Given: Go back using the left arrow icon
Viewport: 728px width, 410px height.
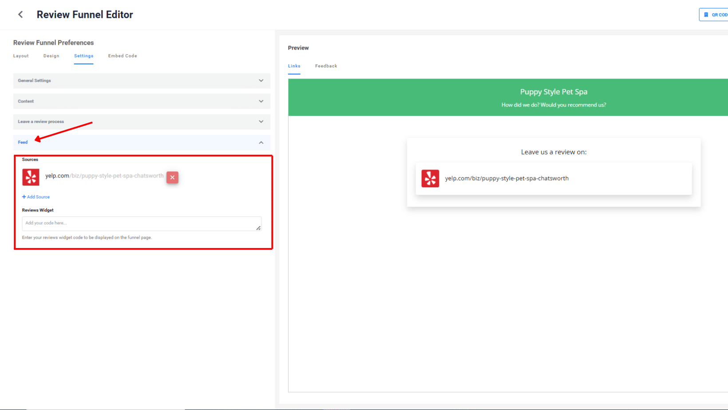Looking at the screenshot, I should click(20, 15).
